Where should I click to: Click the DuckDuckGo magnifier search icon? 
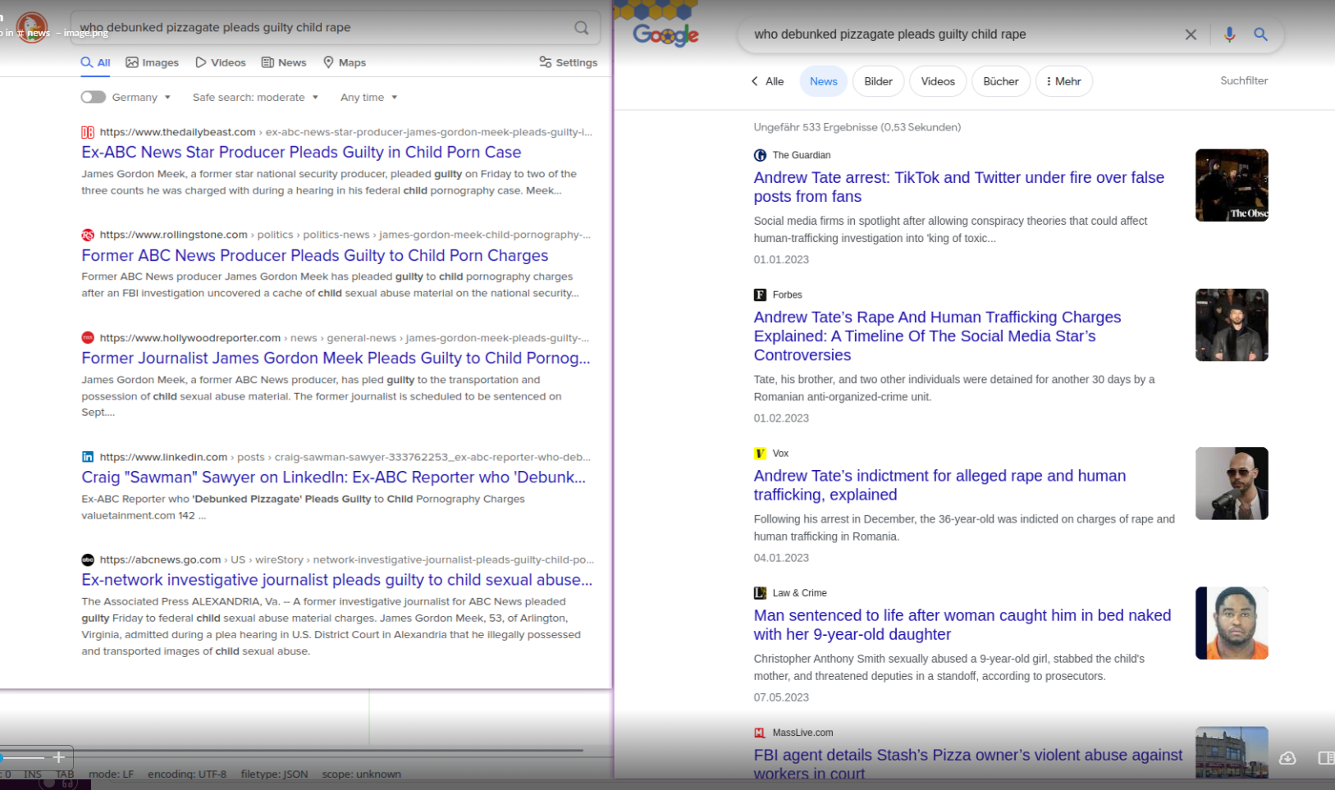(x=581, y=28)
